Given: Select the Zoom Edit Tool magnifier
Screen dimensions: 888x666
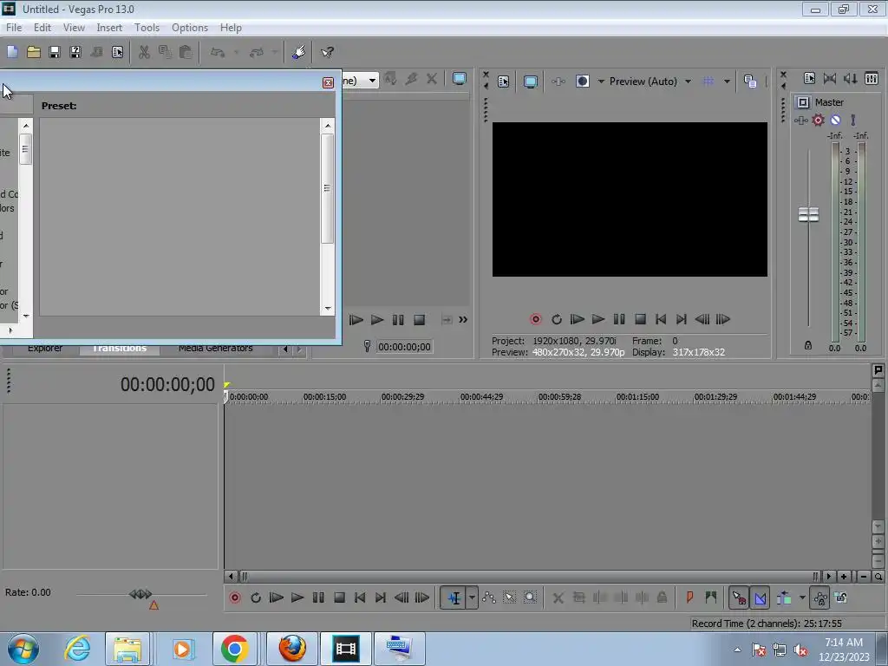Looking at the screenshot, I should [530, 597].
